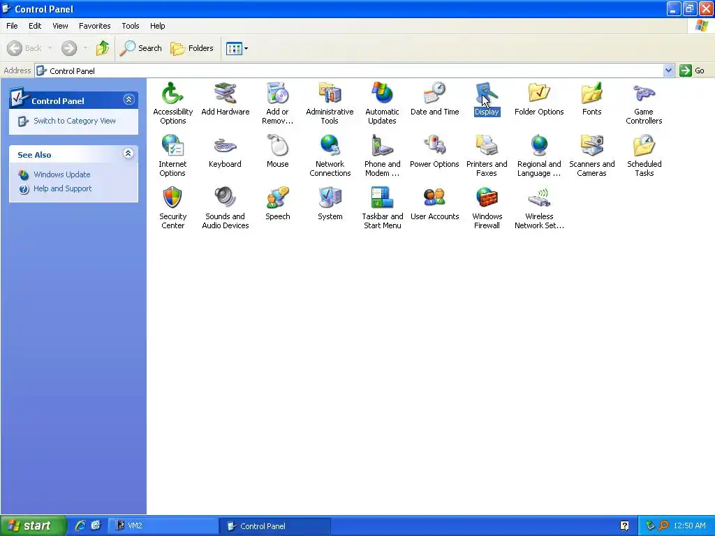Open Game Controllers applet
The height and width of the screenshot is (536, 715).
(x=644, y=103)
